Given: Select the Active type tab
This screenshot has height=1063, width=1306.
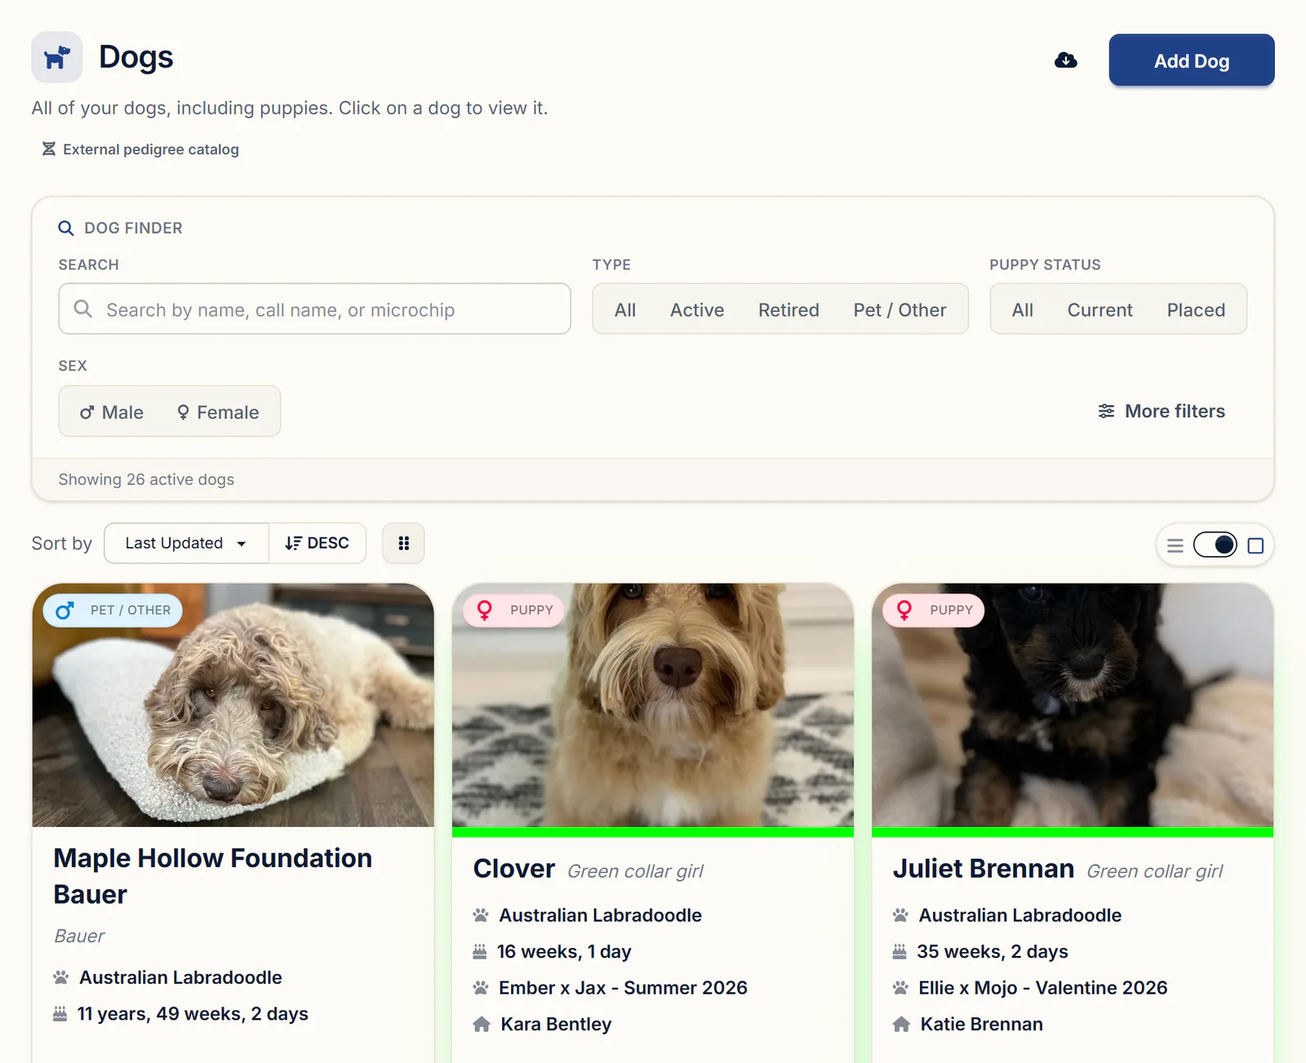Looking at the screenshot, I should pos(697,310).
